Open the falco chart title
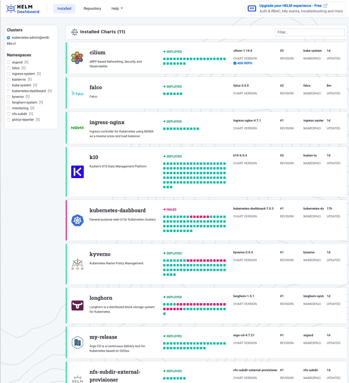Screen dimensions: 349x383 [x=96, y=87]
